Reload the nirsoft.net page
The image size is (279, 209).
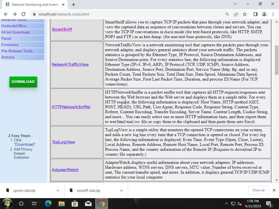(x=23, y=14)
